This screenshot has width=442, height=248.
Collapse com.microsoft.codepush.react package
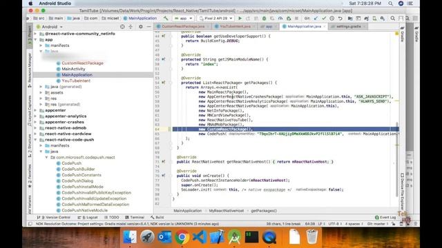[47, 158]
